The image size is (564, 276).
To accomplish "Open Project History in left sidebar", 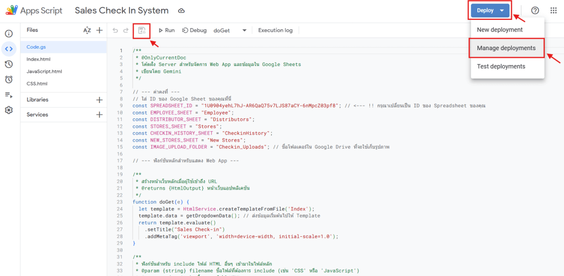I will pyautogui.click(x=9, y=64).
